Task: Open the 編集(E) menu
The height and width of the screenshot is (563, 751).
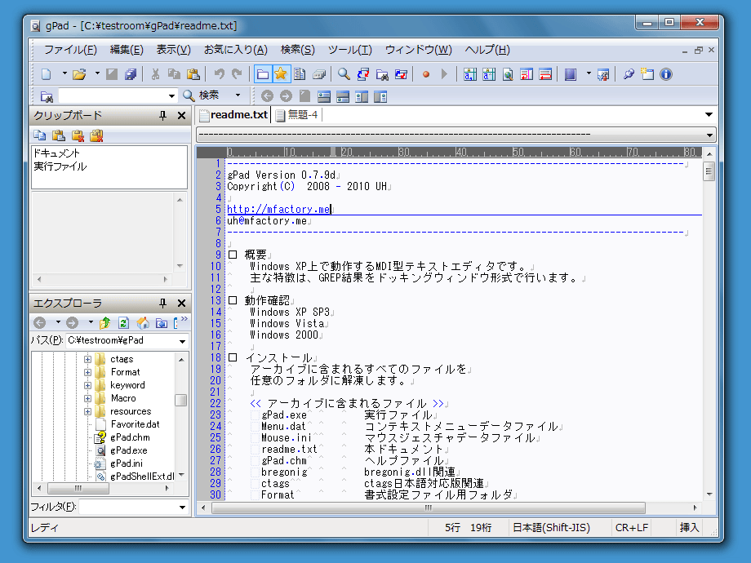Action: [127, 50]
